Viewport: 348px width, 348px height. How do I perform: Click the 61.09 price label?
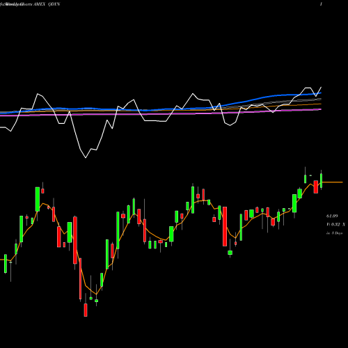pos(332,216)
